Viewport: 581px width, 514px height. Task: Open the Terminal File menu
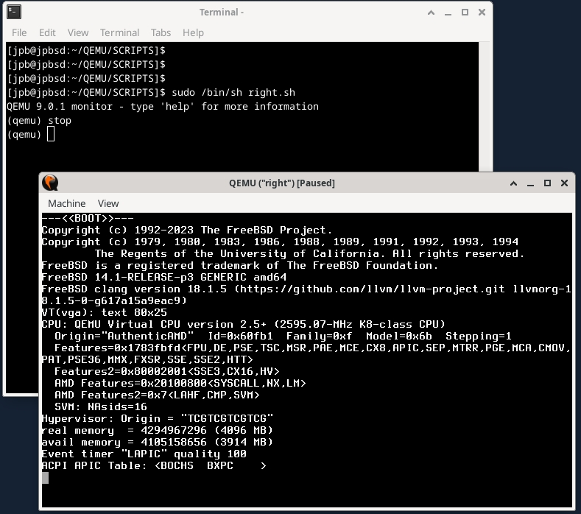[x=19, y=32]
